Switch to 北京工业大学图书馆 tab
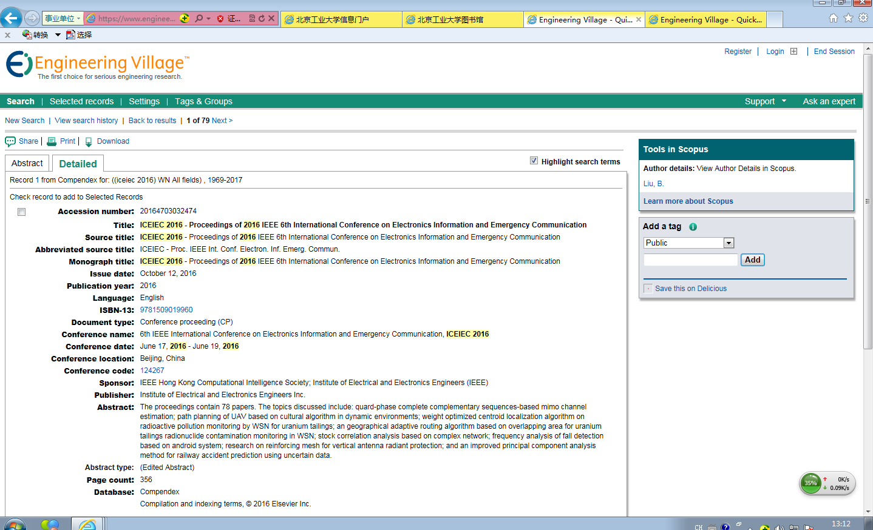 (x=463, y=19)
